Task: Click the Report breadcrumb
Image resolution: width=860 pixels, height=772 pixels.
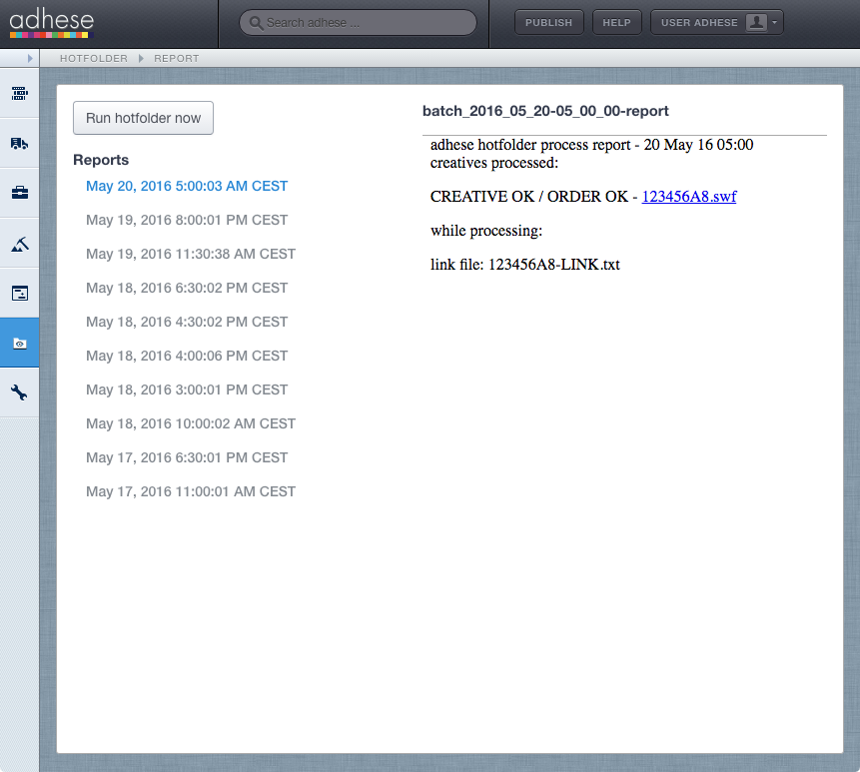Action: (x=177, y=58)
